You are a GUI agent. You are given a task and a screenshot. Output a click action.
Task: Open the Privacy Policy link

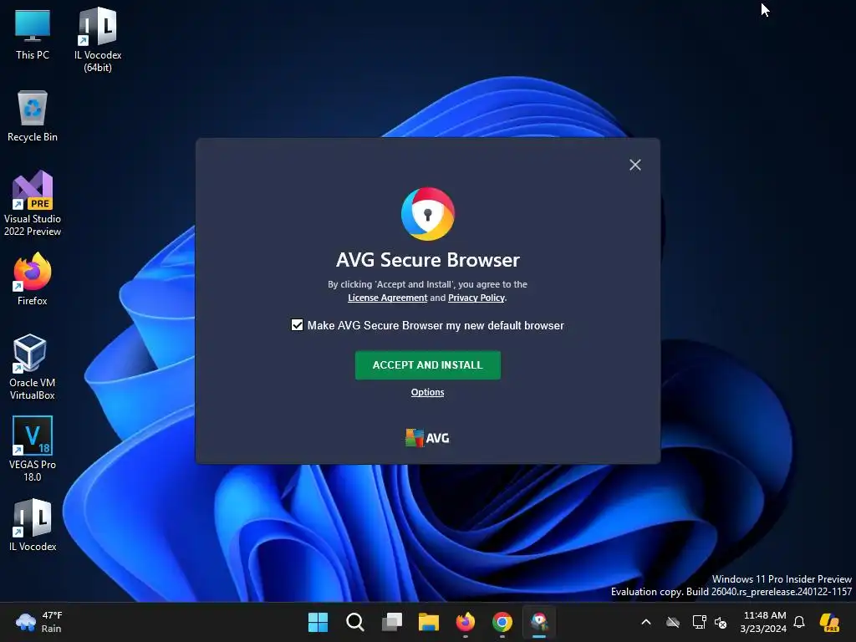(x=476, y=298)
